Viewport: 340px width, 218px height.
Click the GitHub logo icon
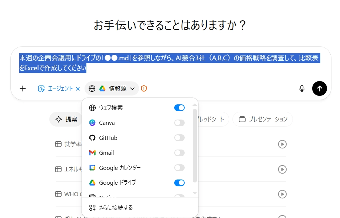(92, 138)
